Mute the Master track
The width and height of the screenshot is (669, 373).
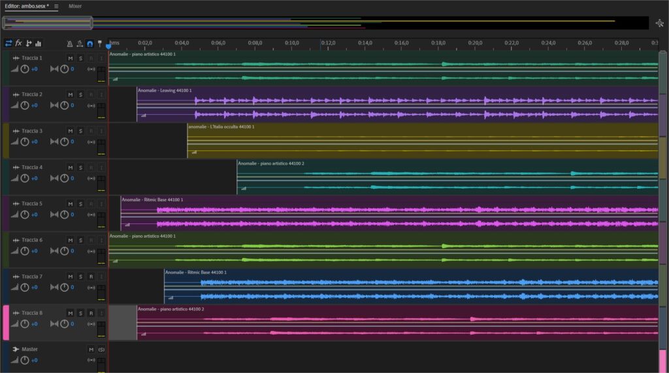pos(91,349)
